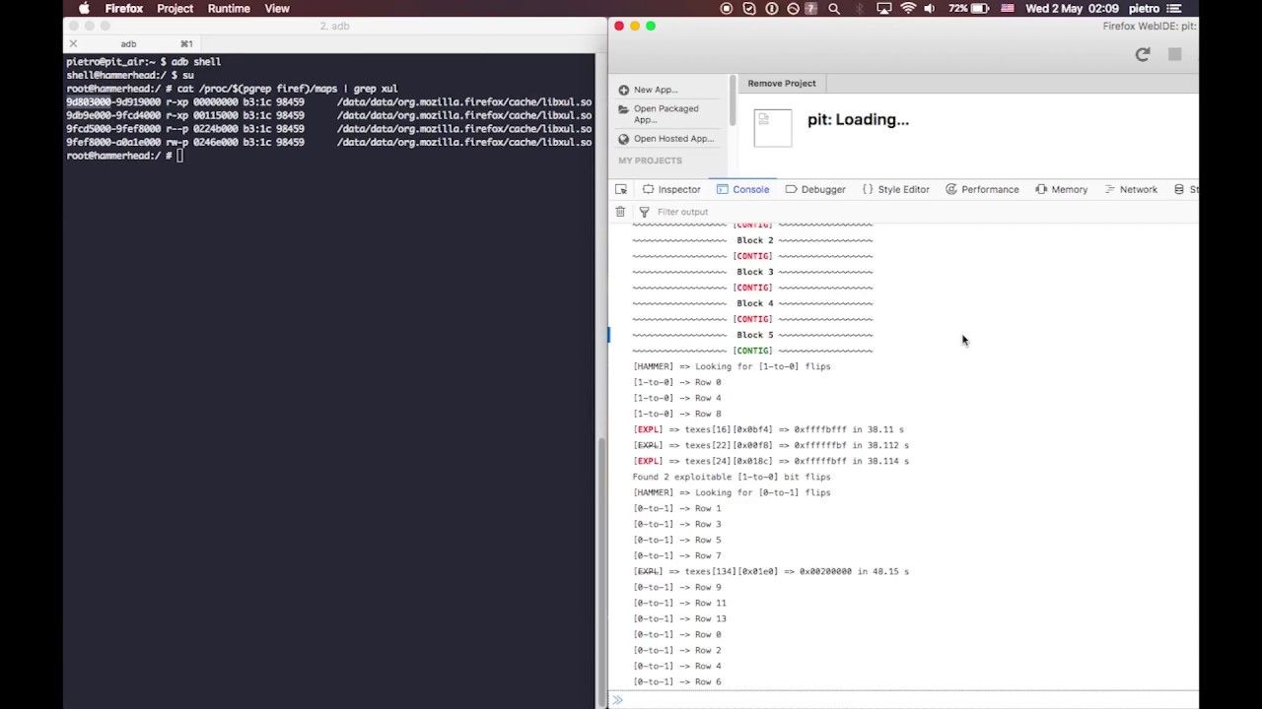Click the WebIDE project sidebar scrollbar
Image resolution: width=1262 pixels, height=709 pixels.
point(732,100)
